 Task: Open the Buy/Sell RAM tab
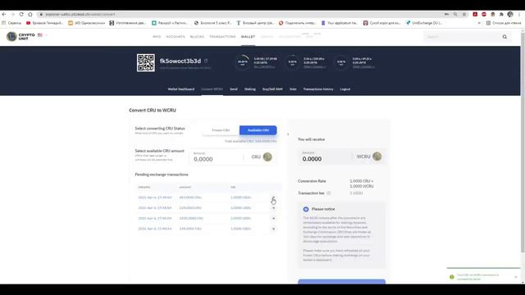(x=272, y=89)
